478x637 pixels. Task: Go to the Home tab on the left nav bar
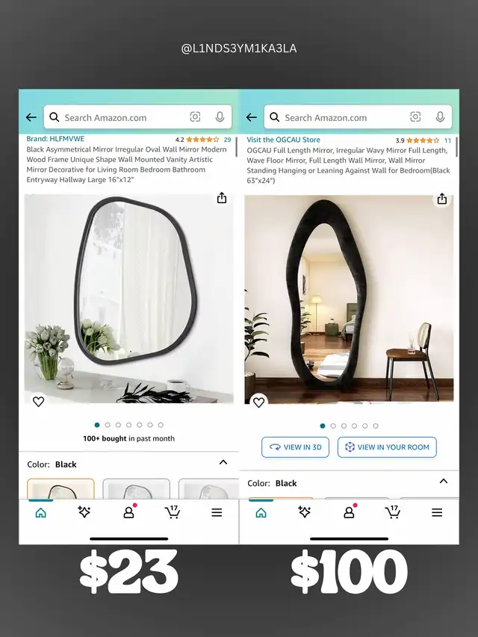[x=40, y=513]
